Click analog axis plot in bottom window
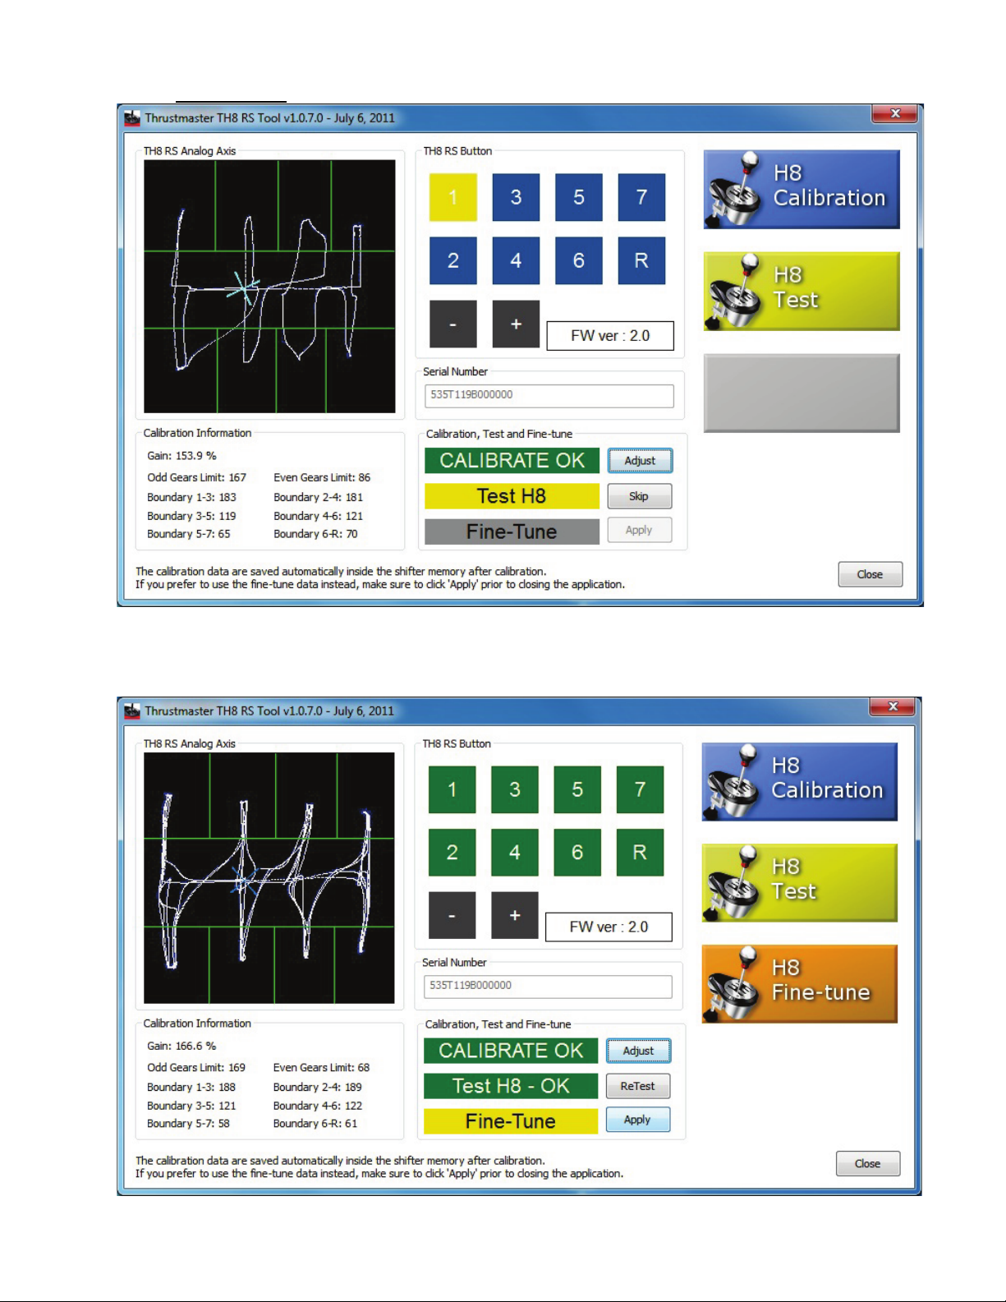The height and width of the screenshot is (1302, 1006). (269, 878)
